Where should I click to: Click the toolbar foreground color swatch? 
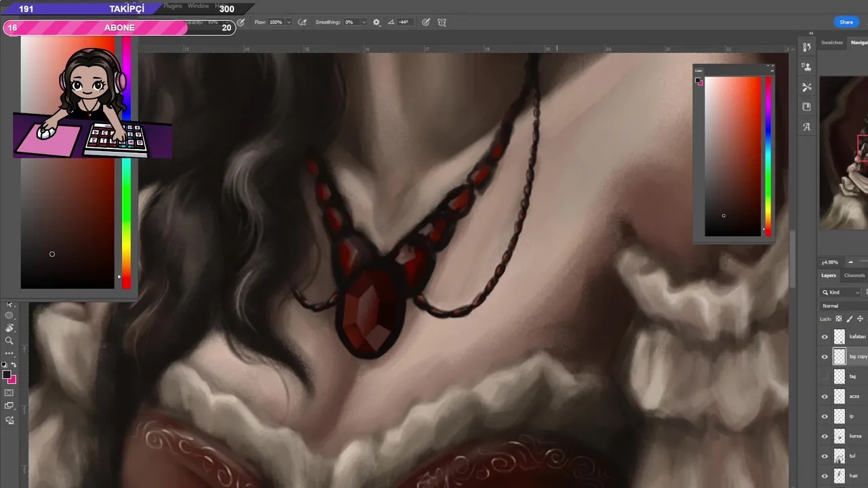tap(5, 374)
